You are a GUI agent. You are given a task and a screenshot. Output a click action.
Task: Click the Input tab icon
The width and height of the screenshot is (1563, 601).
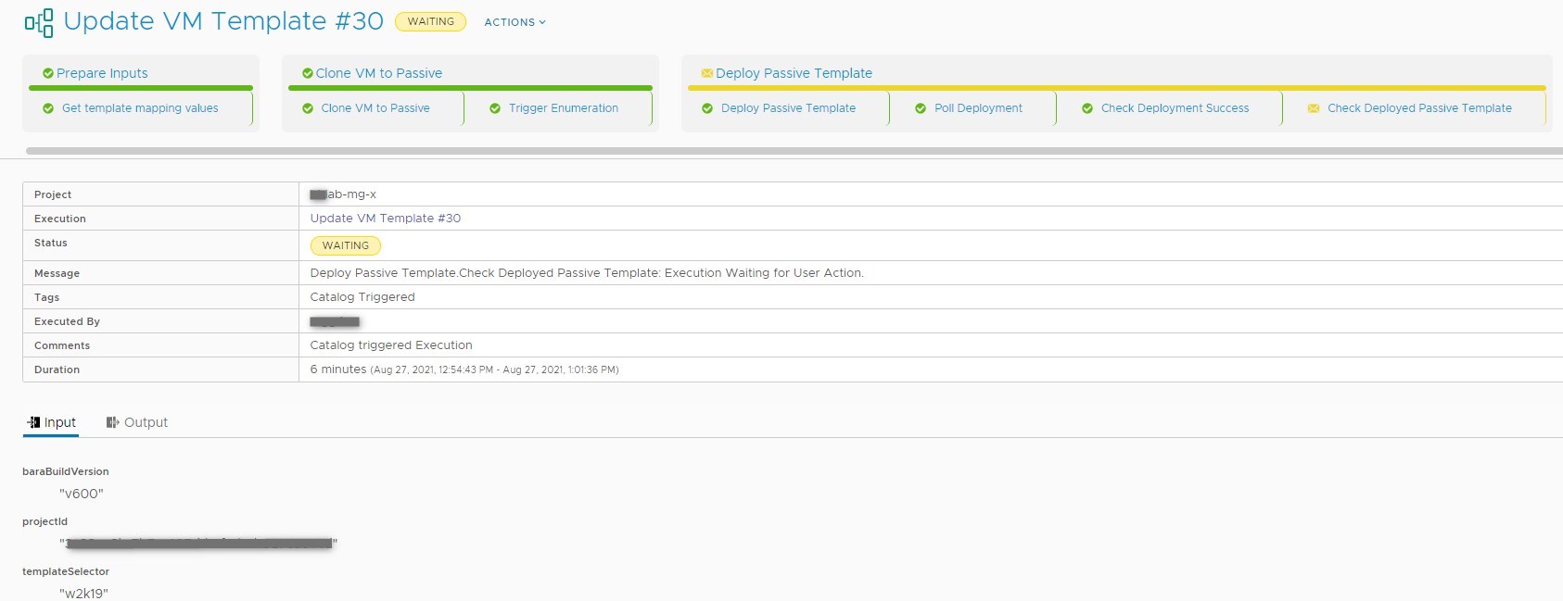(x=33, y=422)
